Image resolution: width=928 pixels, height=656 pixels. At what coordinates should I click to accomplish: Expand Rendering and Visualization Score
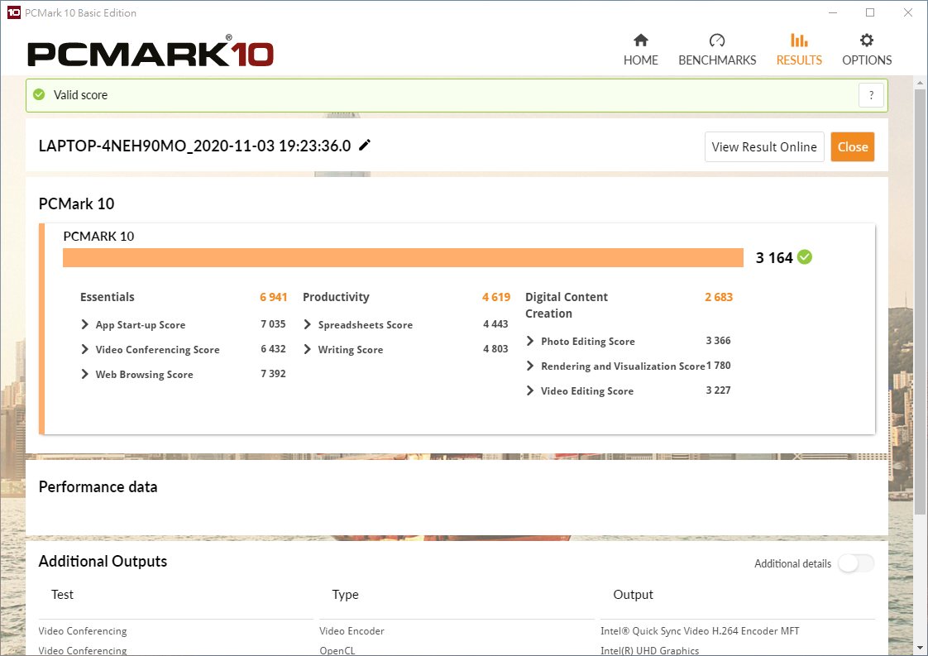530,366
